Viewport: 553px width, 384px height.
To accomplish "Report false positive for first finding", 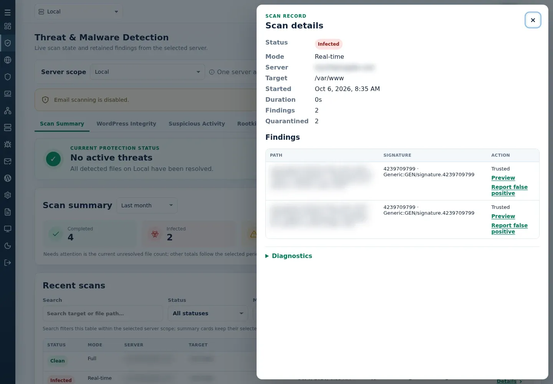I will (x=510, y=190).
